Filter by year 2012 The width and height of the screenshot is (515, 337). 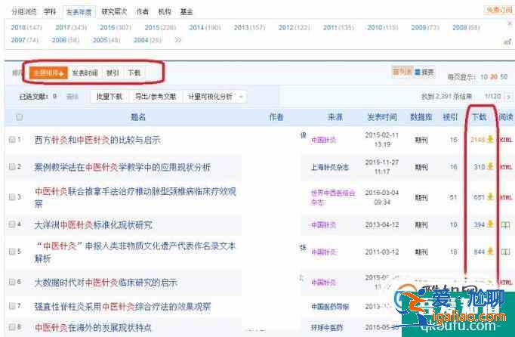click(x=295, y=27)
